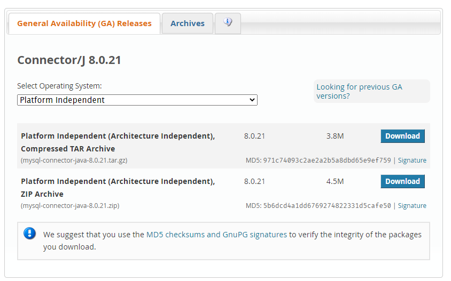Click the 3.8M file size value
451x281 pixels.
pos(335,136)
